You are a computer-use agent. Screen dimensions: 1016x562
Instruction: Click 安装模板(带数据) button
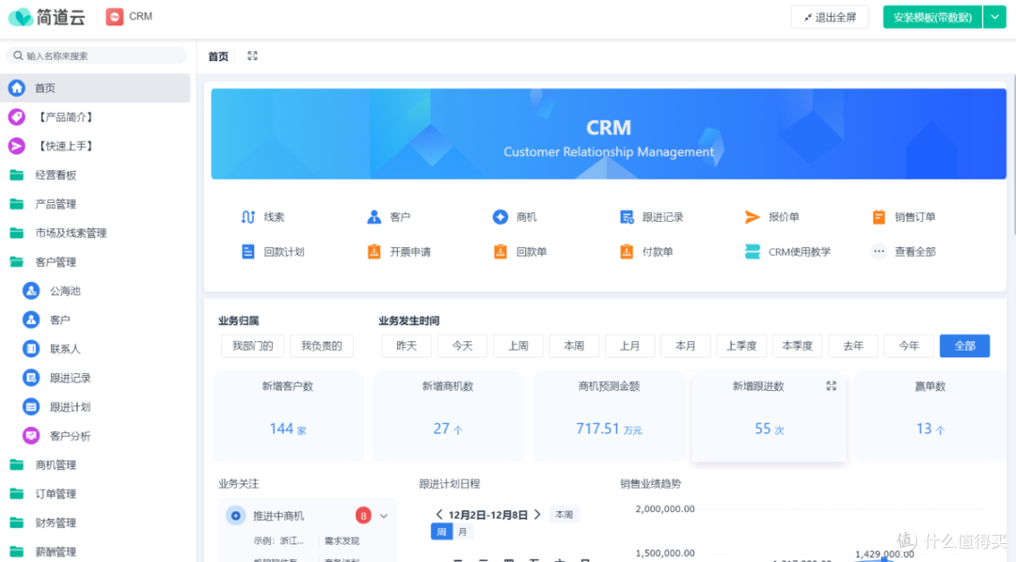[x=932, y=17]
